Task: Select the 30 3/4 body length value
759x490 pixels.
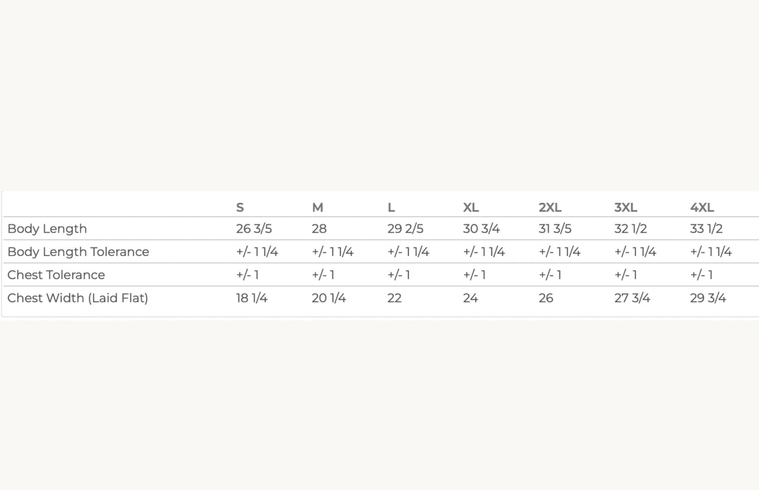Action: point(481,229)
